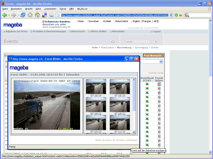Screen dimensions: 213x159
Task: Click the nächste Seite link
Action: (x=156, y=73)
